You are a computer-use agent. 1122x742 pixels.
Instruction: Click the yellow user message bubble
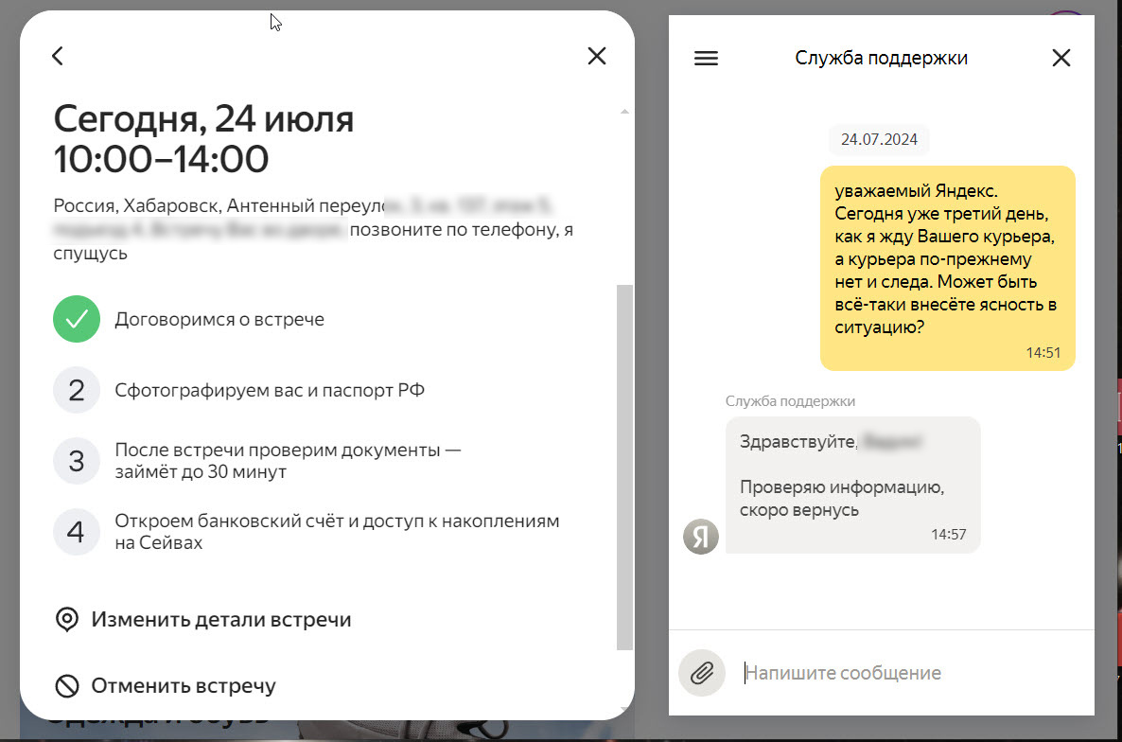click(947, 269)
